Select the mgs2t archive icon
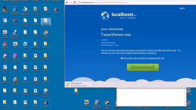The height and width of the screenshot is (110, 196). (x=15, y=22)
